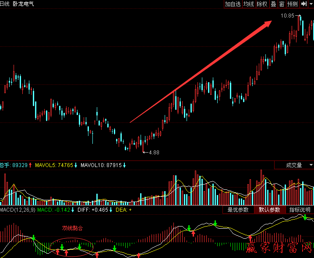Screen dimensions: 314x258
Task: Click the 10.85 high price marker
Action: (287, 16)
